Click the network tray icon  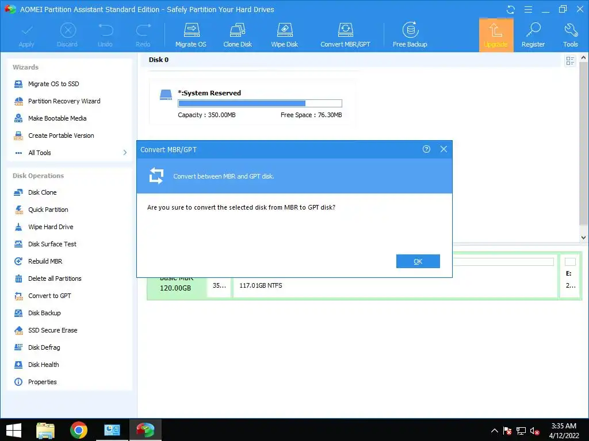point(521,431)
